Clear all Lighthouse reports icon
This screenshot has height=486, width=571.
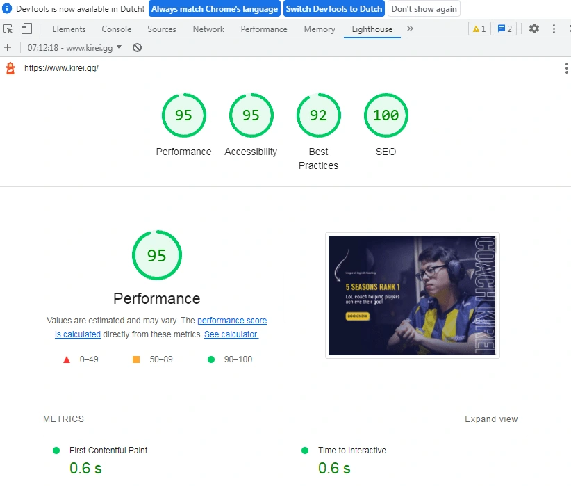pyautogui.click(x=138, y=48)
